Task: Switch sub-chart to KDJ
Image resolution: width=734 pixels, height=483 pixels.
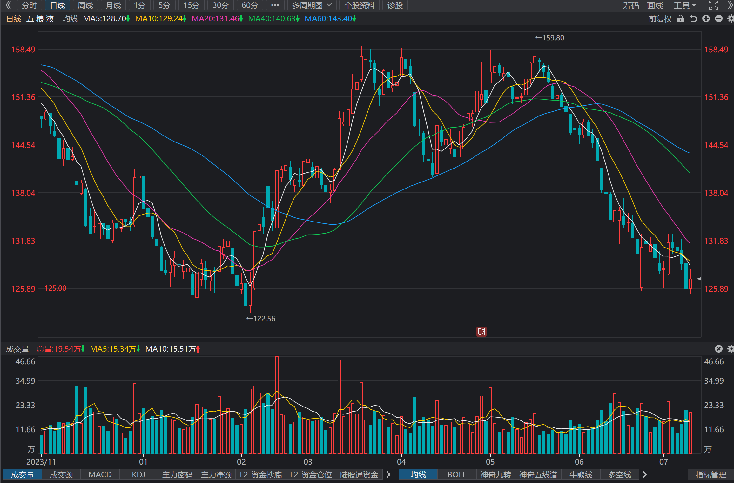Action: click(138, 474)
